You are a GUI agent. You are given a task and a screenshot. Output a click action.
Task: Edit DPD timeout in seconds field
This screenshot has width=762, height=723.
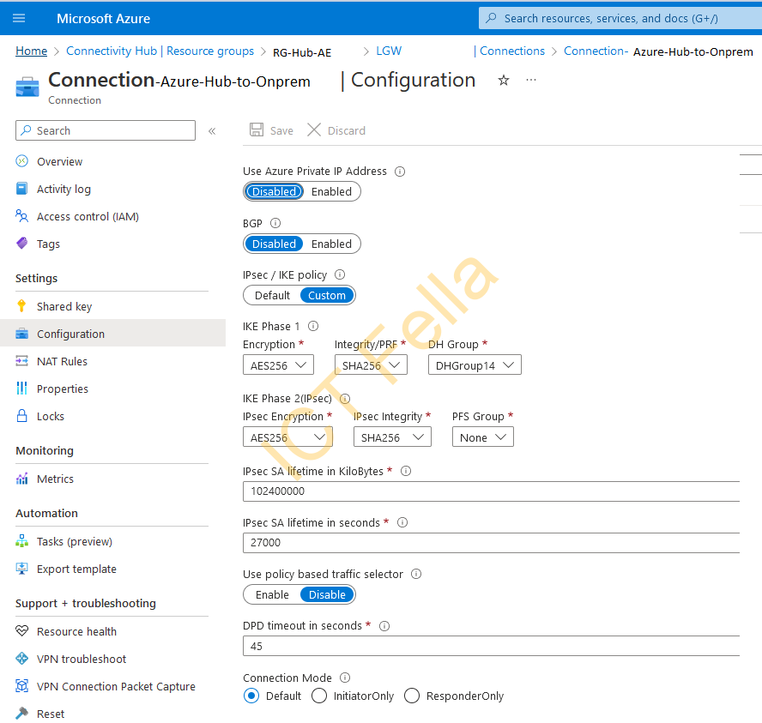click(x=492, y=646)
